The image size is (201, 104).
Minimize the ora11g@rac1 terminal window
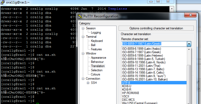[151, 2]
